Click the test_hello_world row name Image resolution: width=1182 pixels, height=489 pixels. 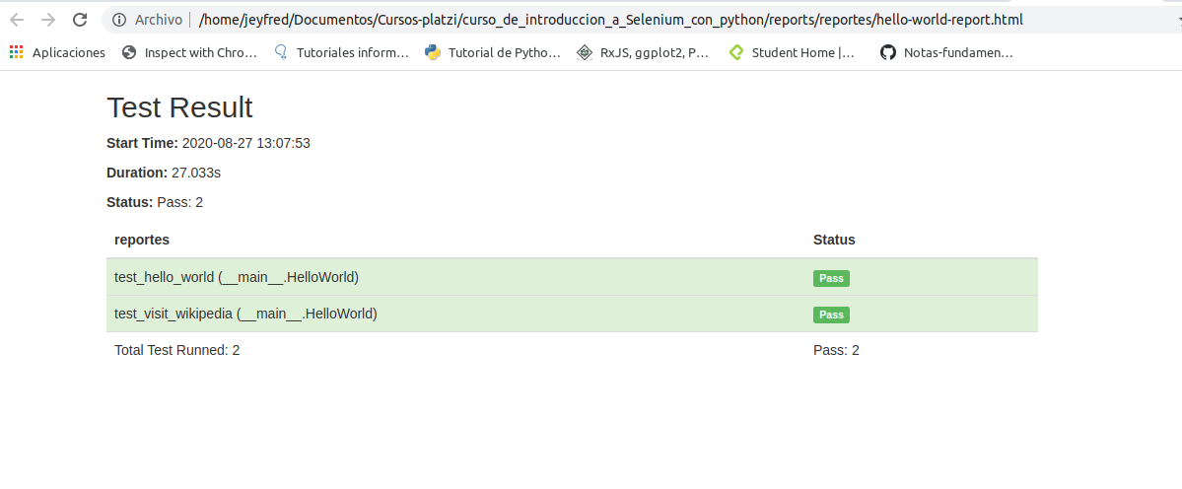[x=237, y=277]
